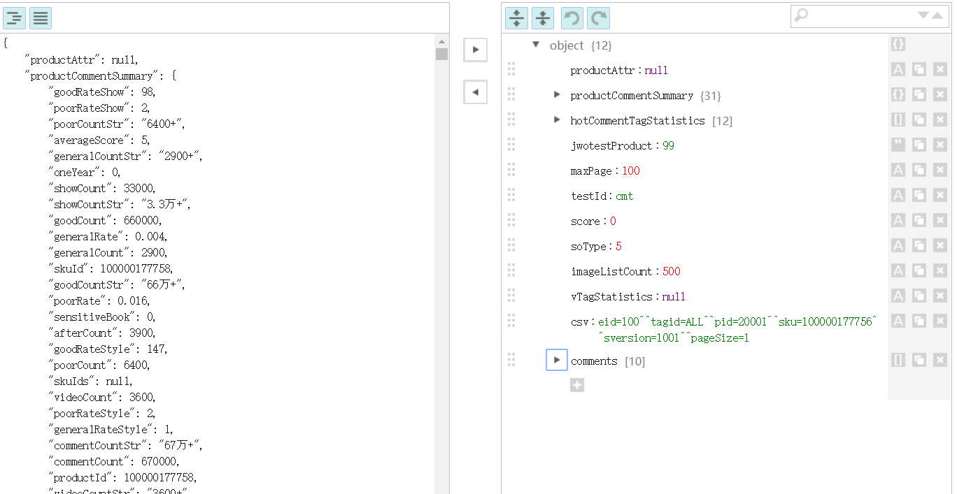Undo the last tree editor action
The width and height of the screenshot is (957, 494).
(x=572, y=17)
